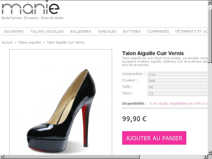
Task: Click the horizontal scrollbar left arrow
Action: tap(2, 157)
